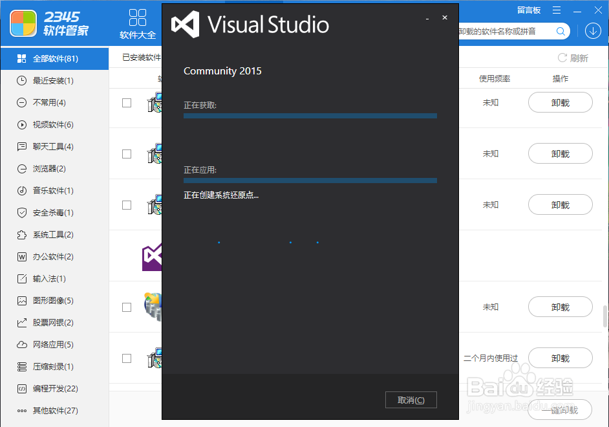Select 办公软件(2) category
This screenshot has height=427, width=609.
54,257
